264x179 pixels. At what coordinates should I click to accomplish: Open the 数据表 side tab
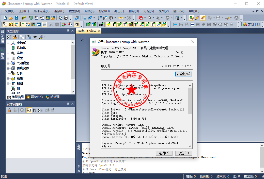[x=3, y=37]
